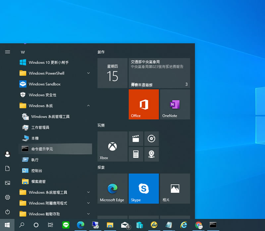Open Chrome from the taskbar
265x231 pixels.
point(198,225)
